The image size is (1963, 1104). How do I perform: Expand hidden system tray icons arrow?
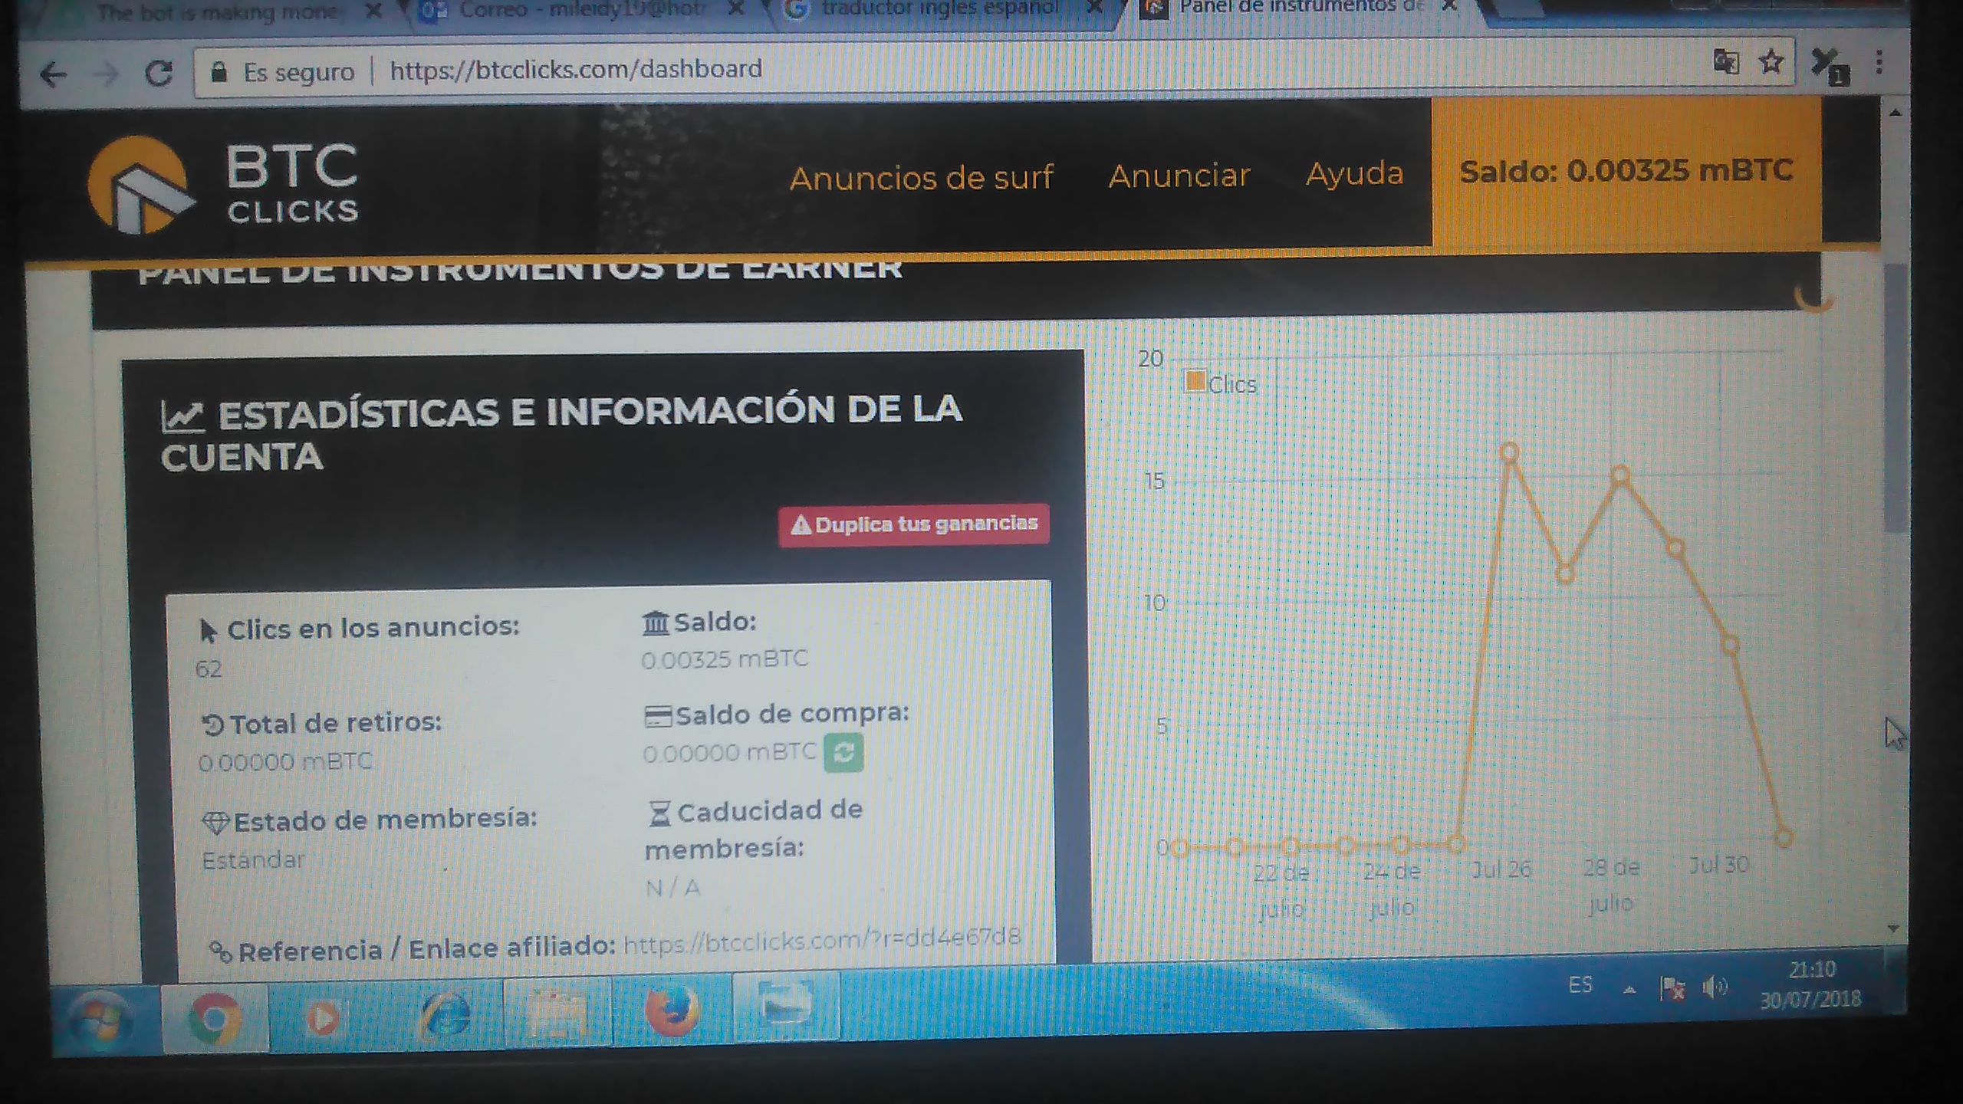tap(1629, 990)
